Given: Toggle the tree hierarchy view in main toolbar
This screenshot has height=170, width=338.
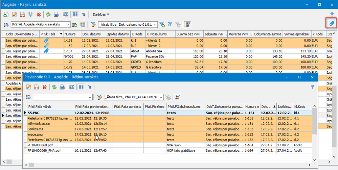Looking at the screenshot, I should point(84,15).
